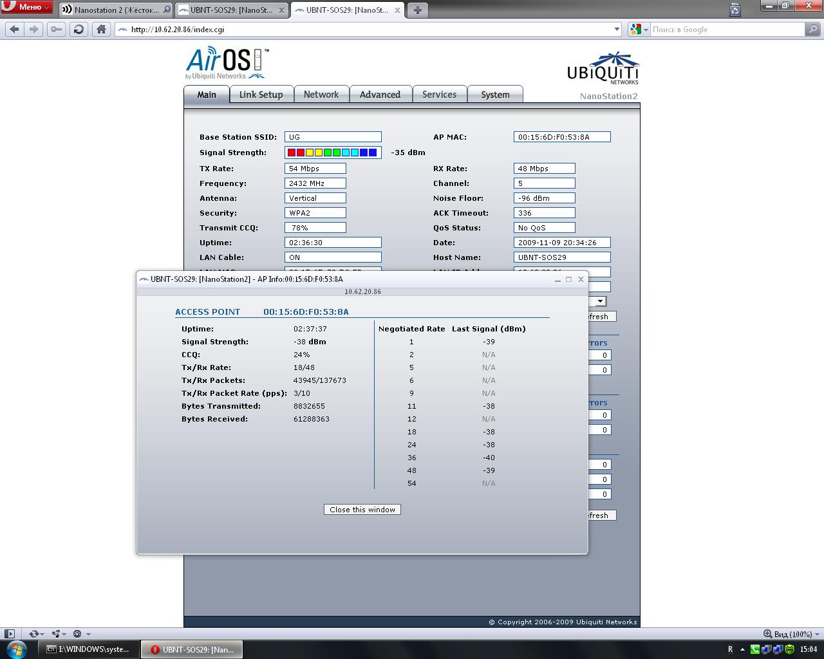Click the signal strength color bar
The image size is (824, 659).
[332, 153]
